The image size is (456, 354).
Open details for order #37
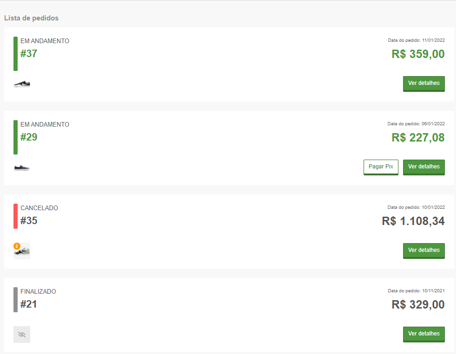pyautogui.click(x=423, y=84)
